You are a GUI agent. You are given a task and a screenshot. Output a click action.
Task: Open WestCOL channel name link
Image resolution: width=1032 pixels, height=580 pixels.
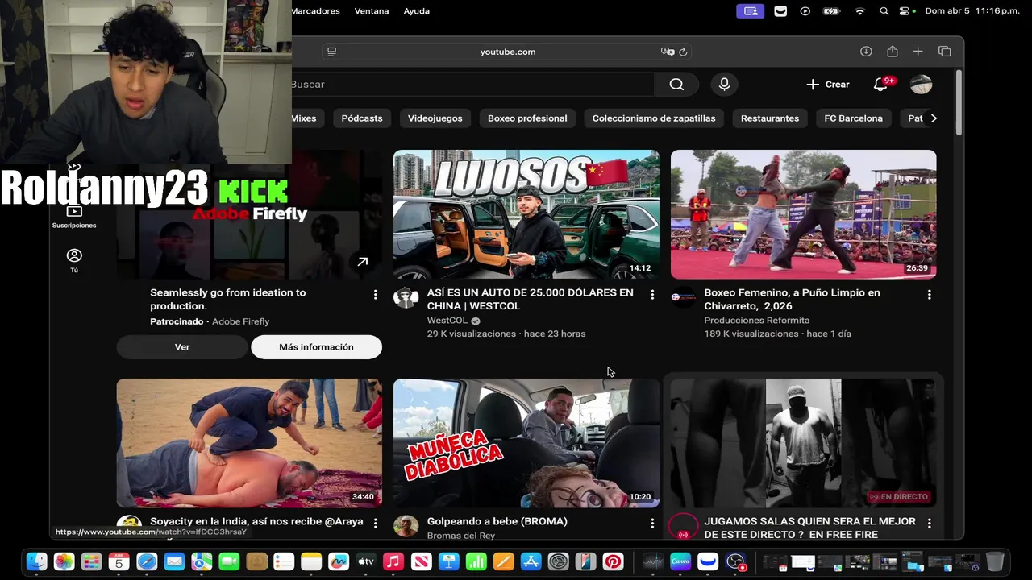pyautogui.click(x=447, y=321)
